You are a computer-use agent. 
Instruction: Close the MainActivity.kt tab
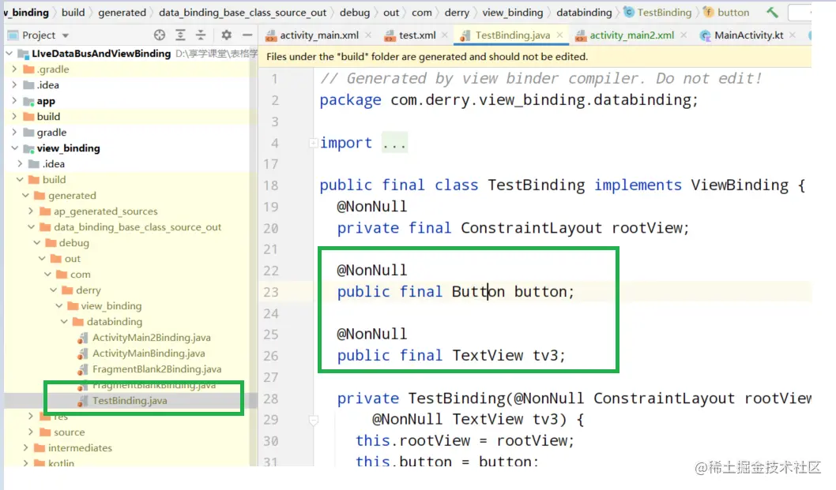pos(793,36)
